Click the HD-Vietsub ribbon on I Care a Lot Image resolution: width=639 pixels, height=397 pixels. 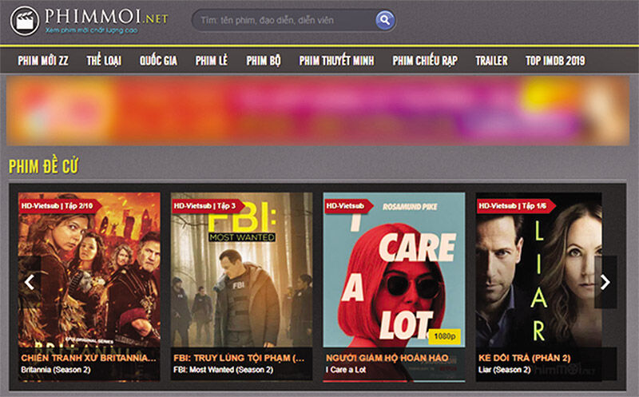[x=347, y=206]
